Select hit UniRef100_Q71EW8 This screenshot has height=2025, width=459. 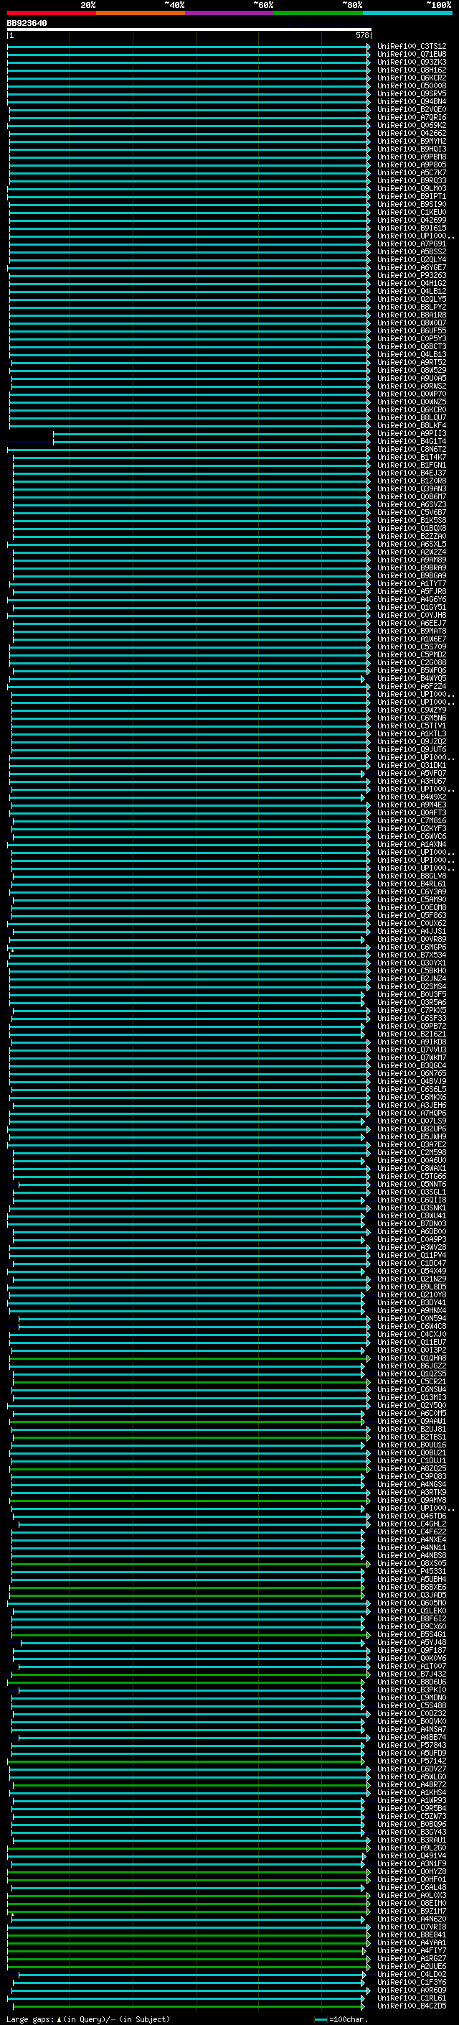point(411,55)
